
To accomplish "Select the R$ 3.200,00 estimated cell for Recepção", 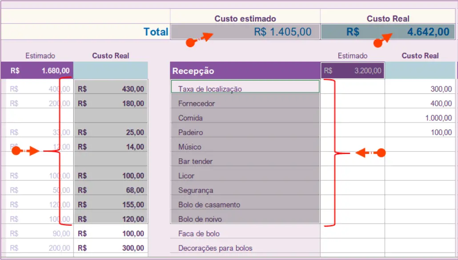I will click(353, 70).
